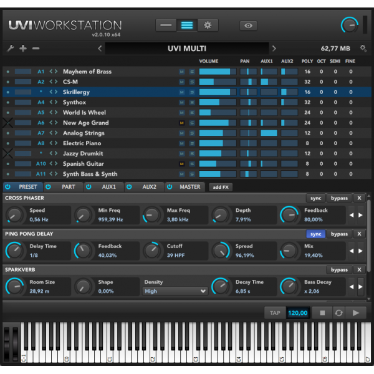Unmute the New Age Grand part

point(182,123)
